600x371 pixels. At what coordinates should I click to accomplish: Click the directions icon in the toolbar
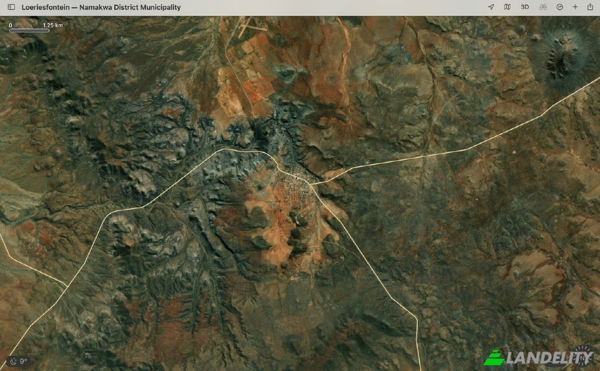(x=559, y=7)
